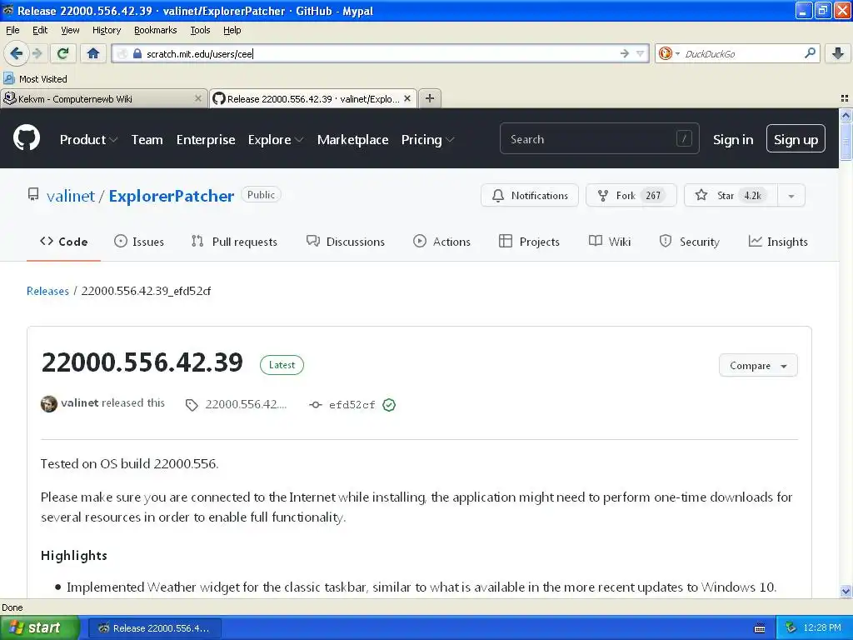Click the DuckDuckGo search engine icon
The image size is (853, 640).
pyautogui.click(x=666, y=53)
